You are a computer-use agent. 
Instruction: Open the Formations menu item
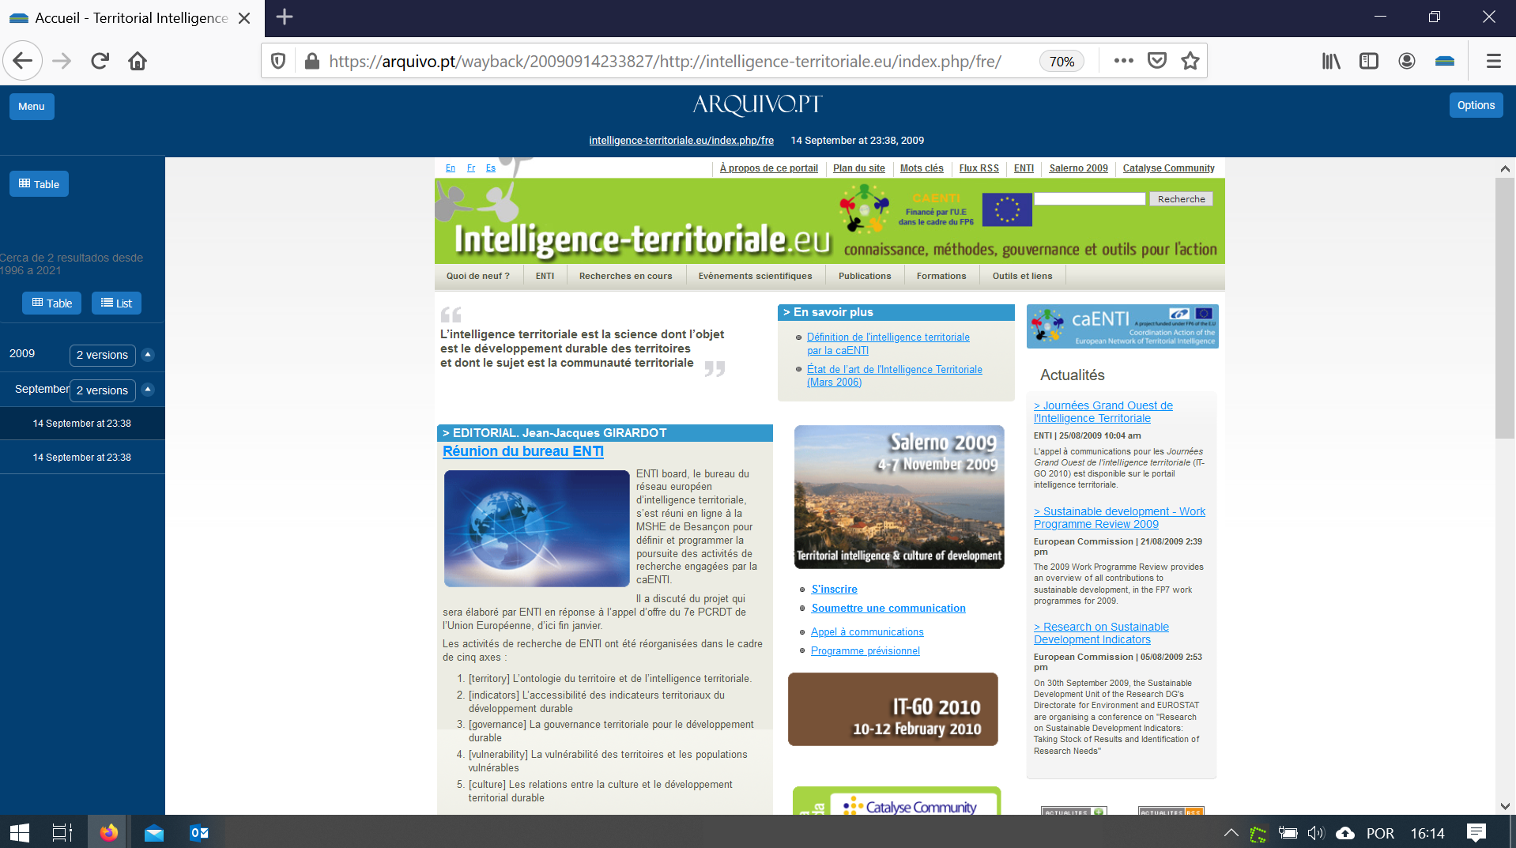pyautogui.click(x=941, y=276)
